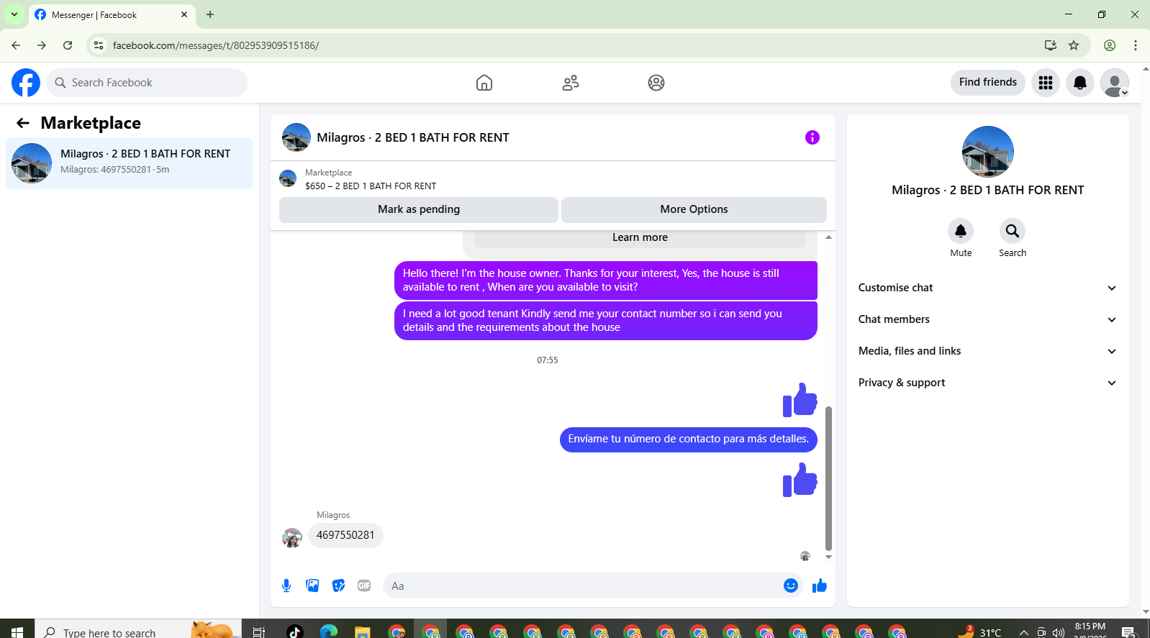
Task: Open a new browser tab
Action: coord(210,14)
